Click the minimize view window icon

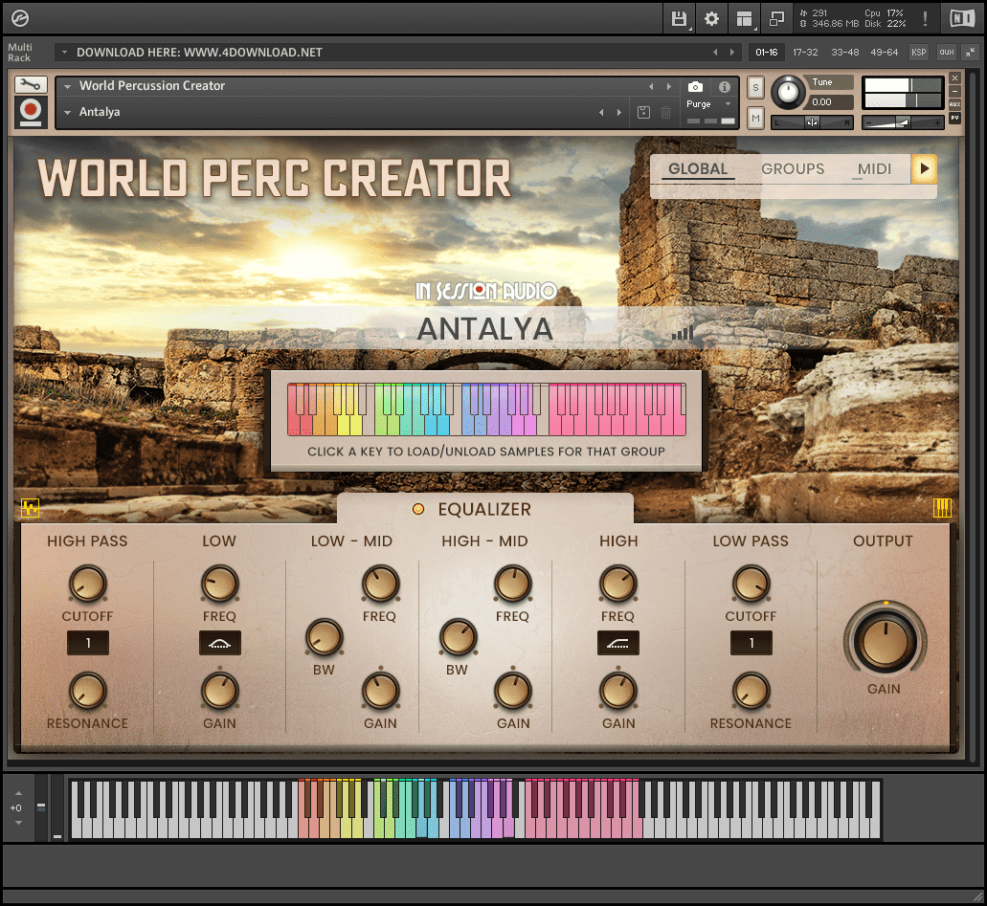pos(776,19)
